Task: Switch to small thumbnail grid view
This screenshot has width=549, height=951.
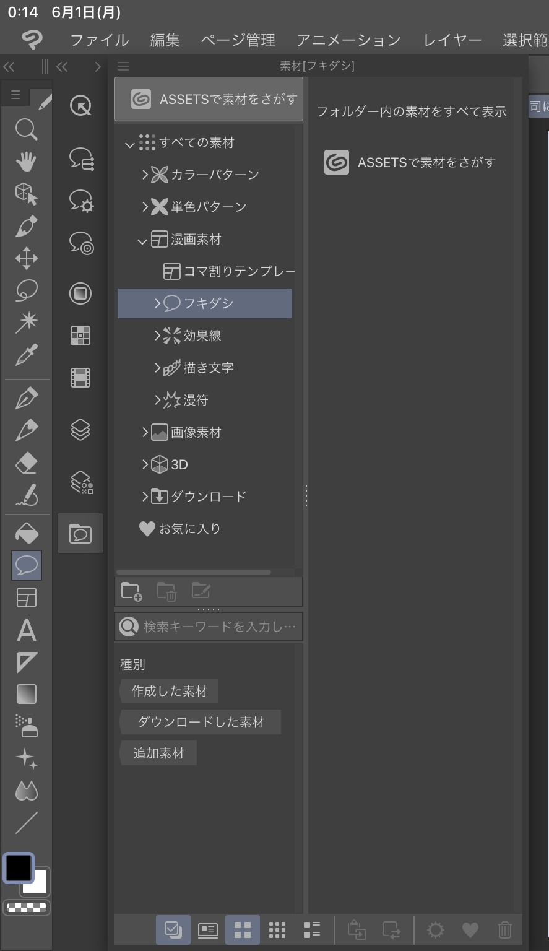Action: coord(277,929)
